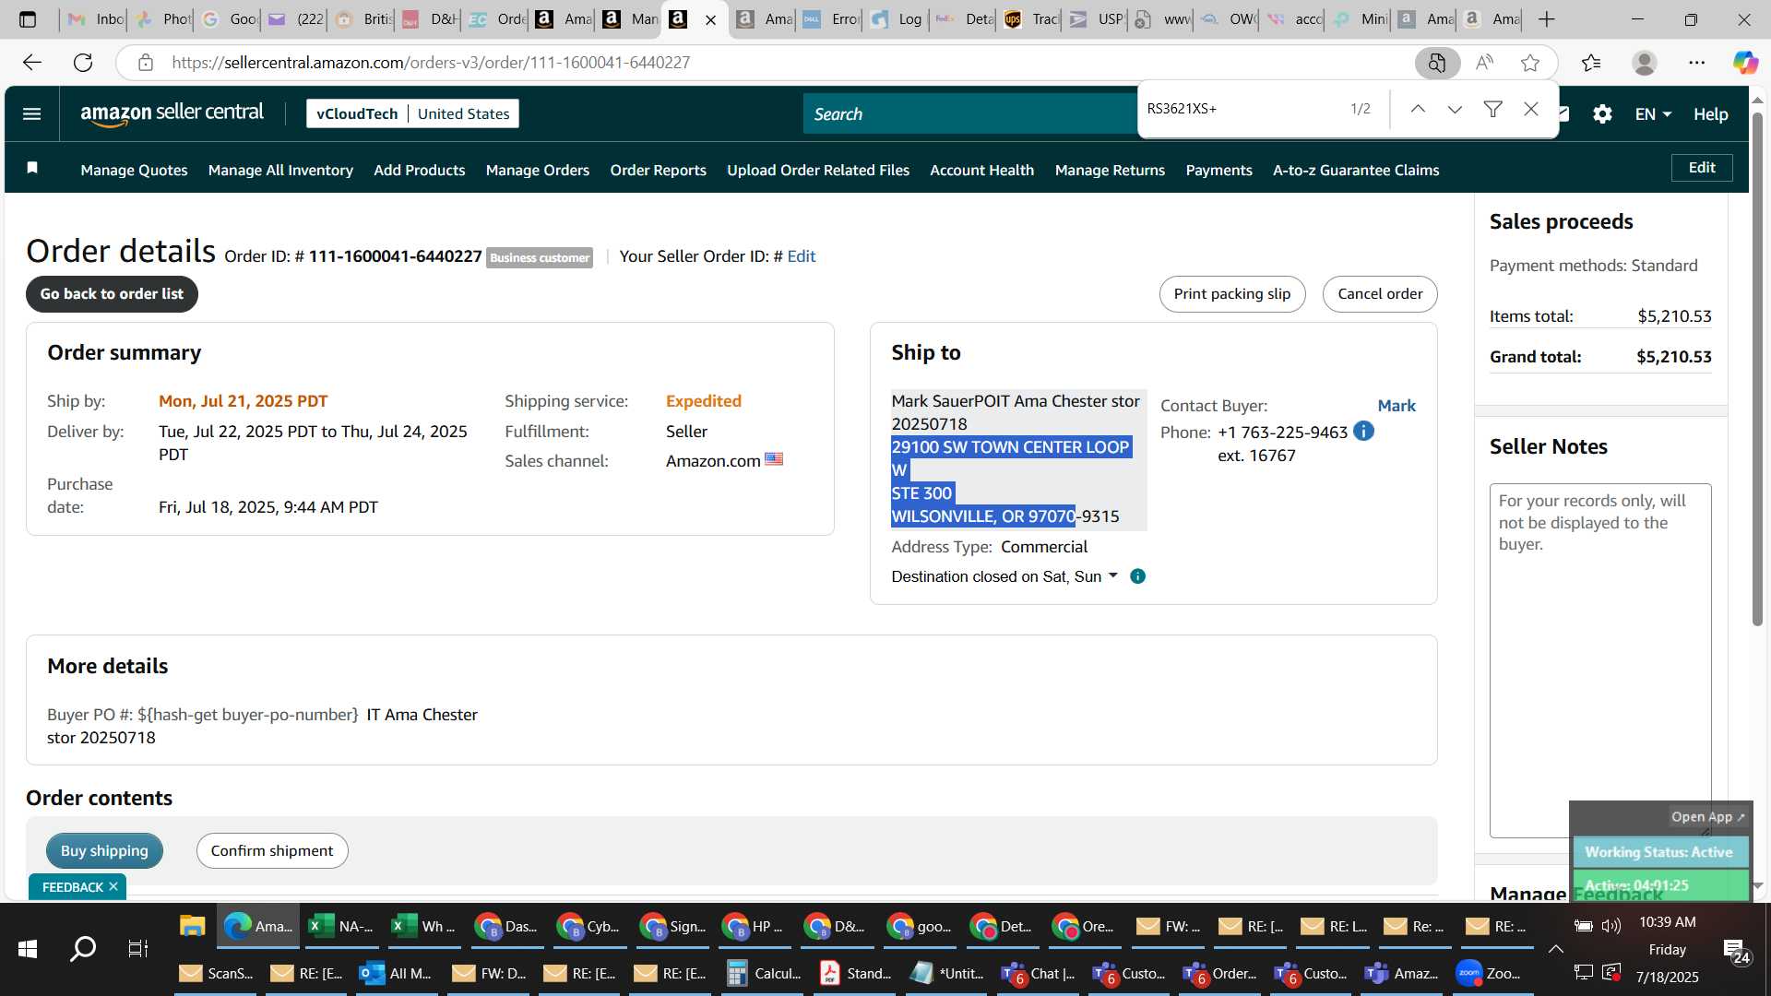Click Buy shipping button
This screenshot has width=1771, height=996.
pos(104,850)
